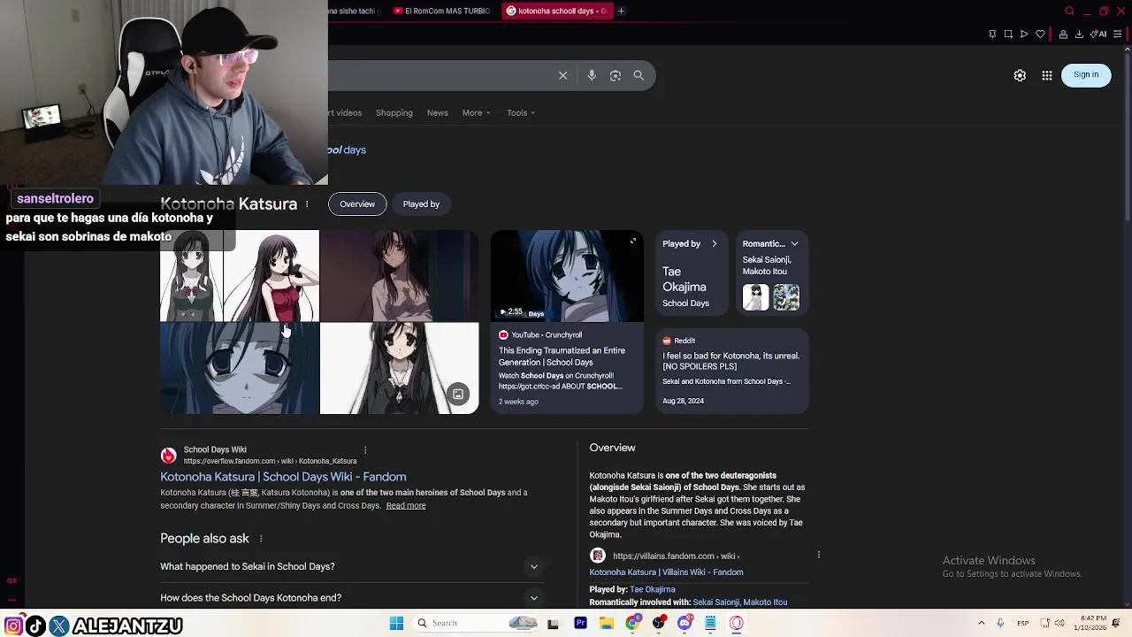This screenshot has width=1132, height=637.
Task: Open OBS Studio from the taskbar
Action: coord(658,623)
